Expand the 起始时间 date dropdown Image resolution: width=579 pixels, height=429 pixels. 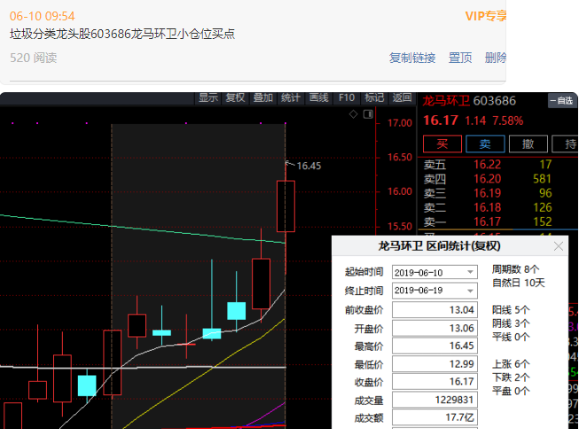[x=470, y=272]
